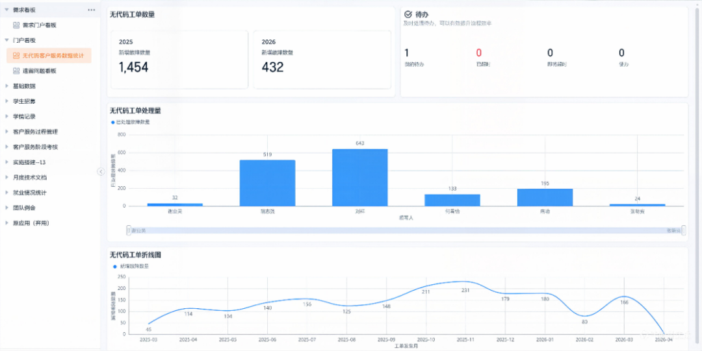Click the left handle of bar chart range slider
This screenshot has height=351, width=702.
pos(129,230)
